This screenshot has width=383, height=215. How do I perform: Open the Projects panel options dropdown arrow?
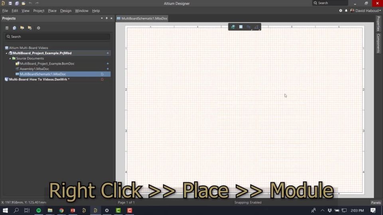[102, 18]
